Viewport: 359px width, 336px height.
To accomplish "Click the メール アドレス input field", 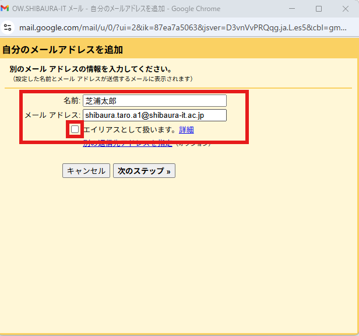I will 154,116.
